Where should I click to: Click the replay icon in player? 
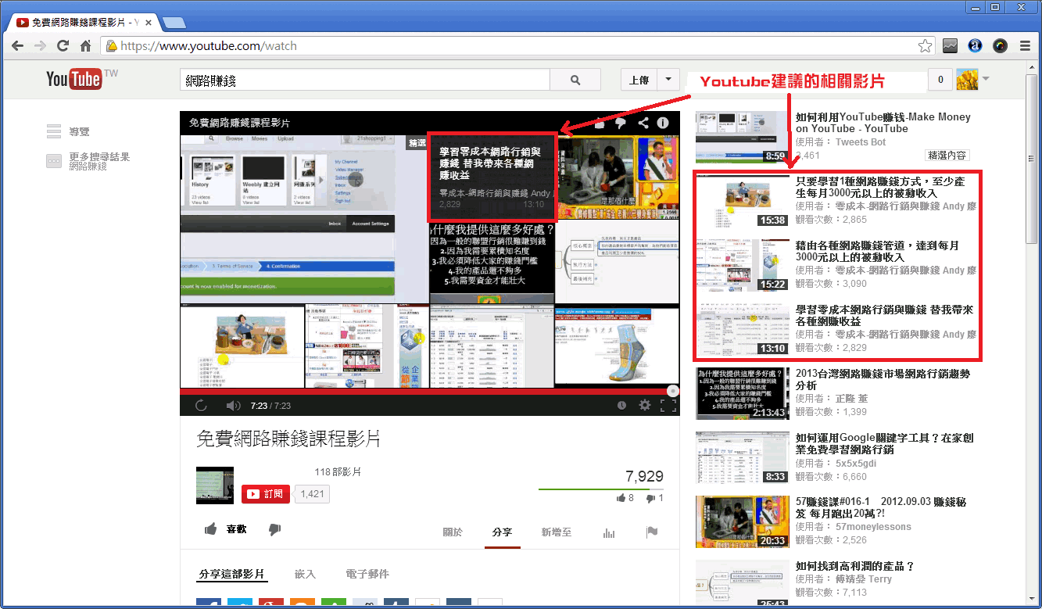(201, 405)
